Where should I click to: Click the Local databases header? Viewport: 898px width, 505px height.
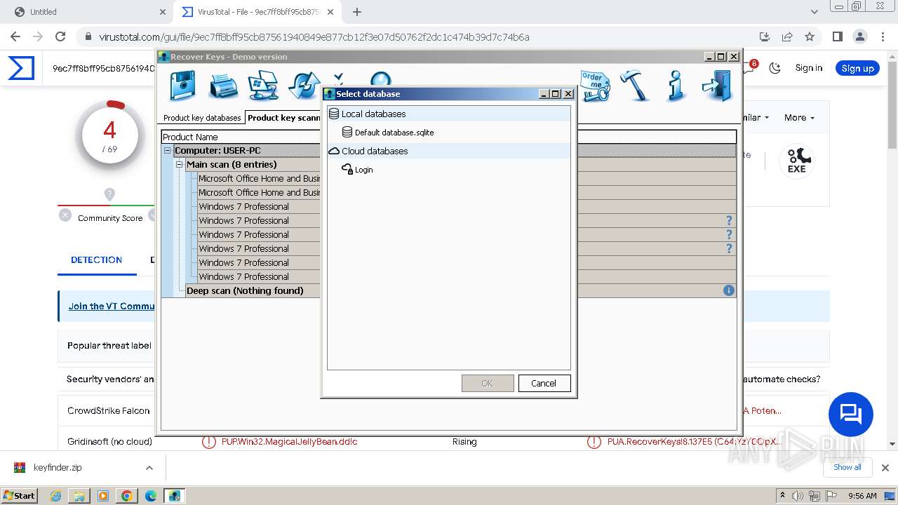click(x=449, y=114)
